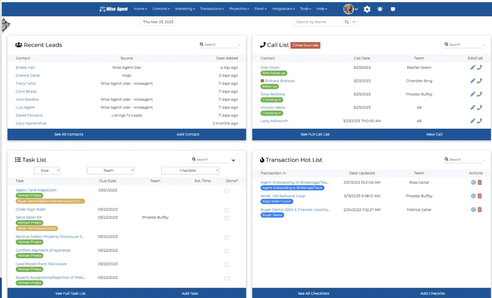
Task: Click the magnifier icon beside Search by Name
Action: point(347,22)
